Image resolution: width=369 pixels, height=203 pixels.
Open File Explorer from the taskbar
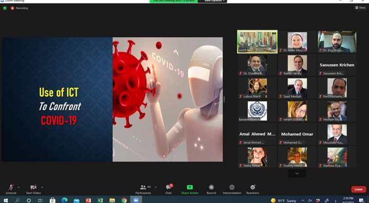click(x=112, y=200)
